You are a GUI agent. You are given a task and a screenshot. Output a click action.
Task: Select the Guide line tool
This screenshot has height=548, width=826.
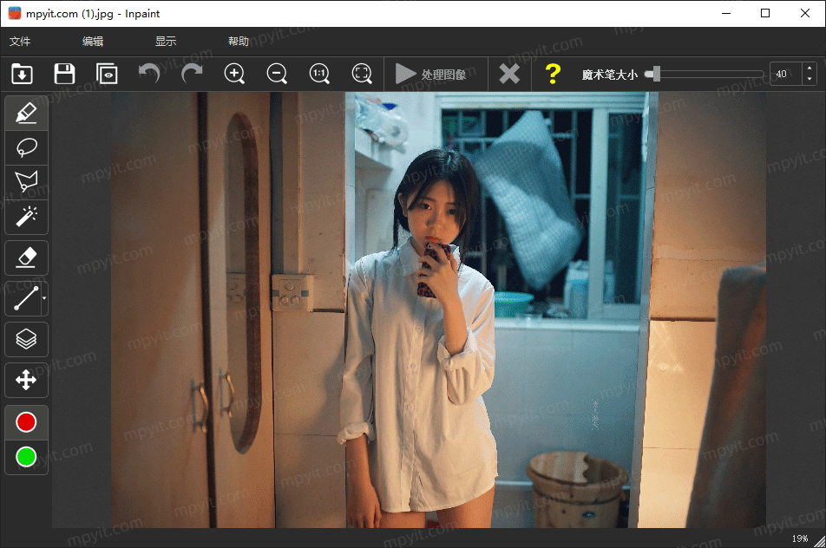[24, 298]
